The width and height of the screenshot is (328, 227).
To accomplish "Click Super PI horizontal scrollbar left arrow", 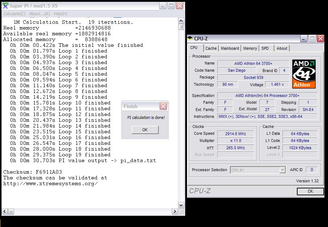I will tap(5, 212).
